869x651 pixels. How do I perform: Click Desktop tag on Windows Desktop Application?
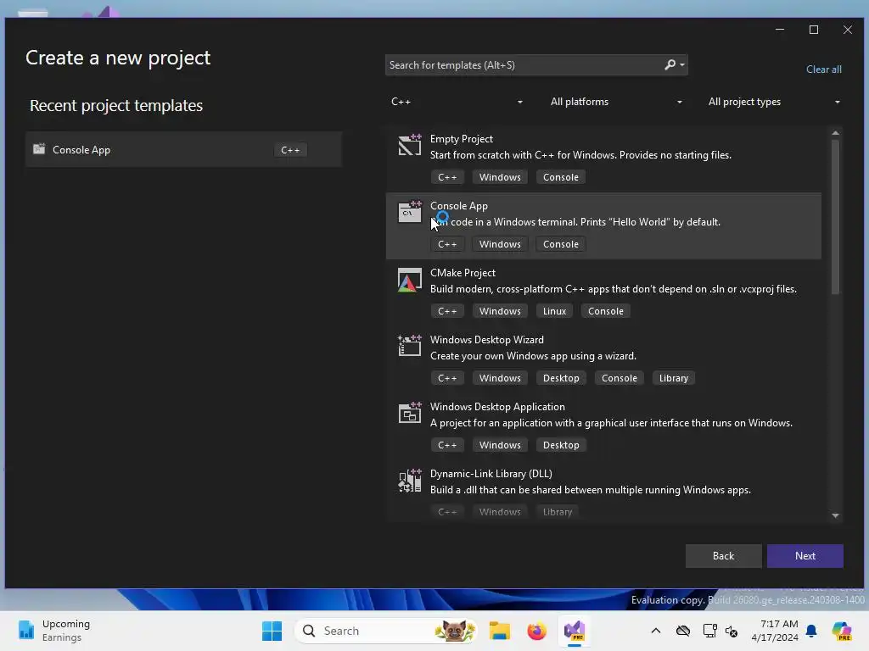pyautogui.click(x=561, y=445)
